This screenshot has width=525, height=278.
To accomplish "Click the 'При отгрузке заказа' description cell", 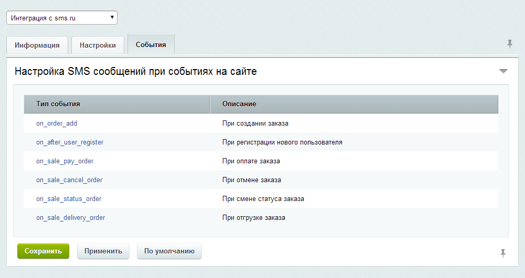I will pos(254,218).
